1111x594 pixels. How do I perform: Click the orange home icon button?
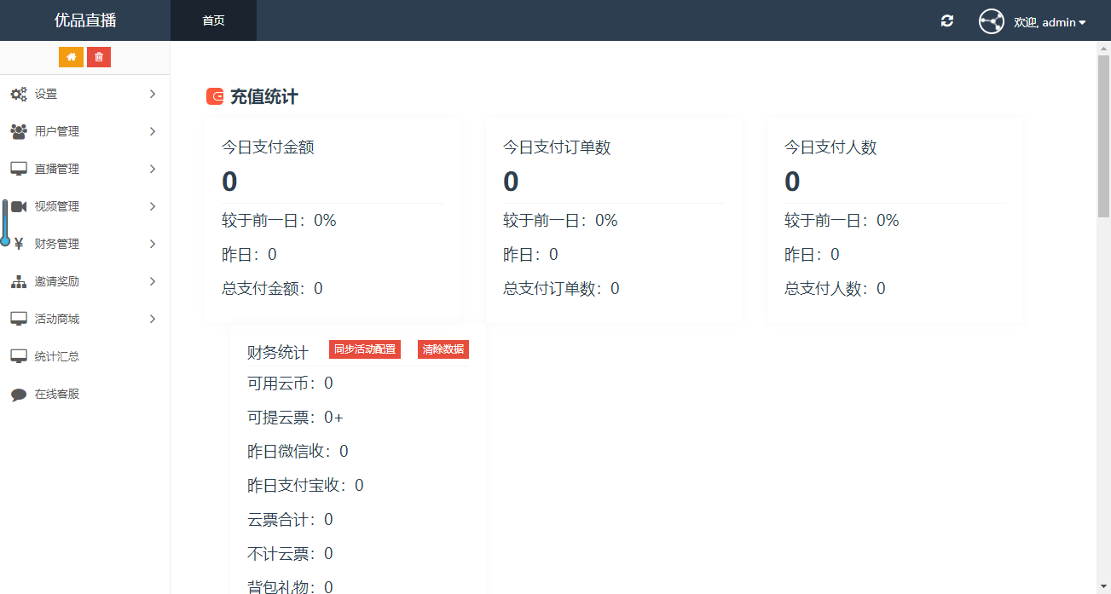pos(71,57)
